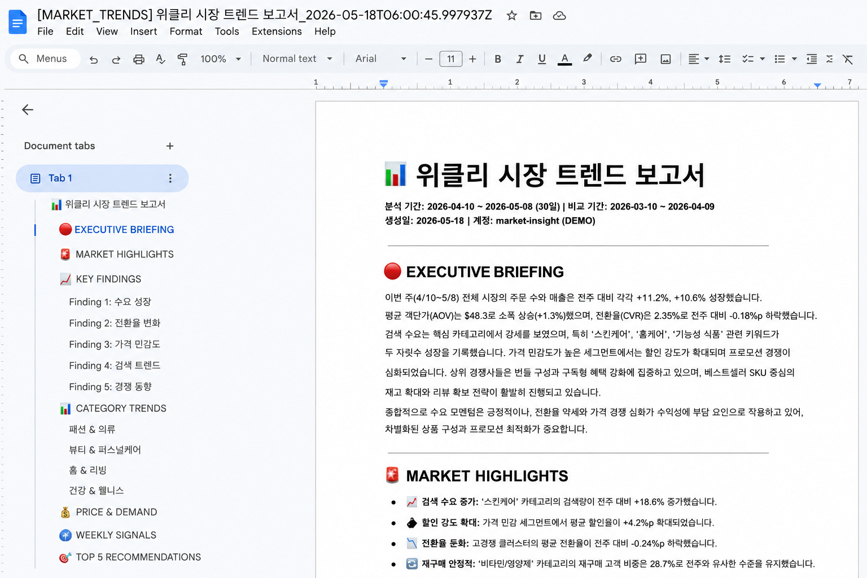Clear text formatting
867x578 pixels.
(x=848, y=59)
